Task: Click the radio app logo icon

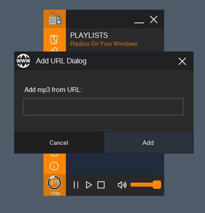Action: click(55, 18)
